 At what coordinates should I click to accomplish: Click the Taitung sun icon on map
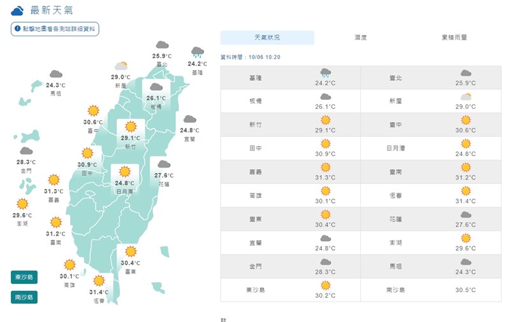(131, 251)
